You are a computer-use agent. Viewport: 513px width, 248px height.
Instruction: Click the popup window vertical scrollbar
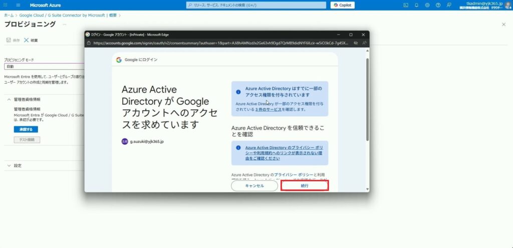[367, 100]
